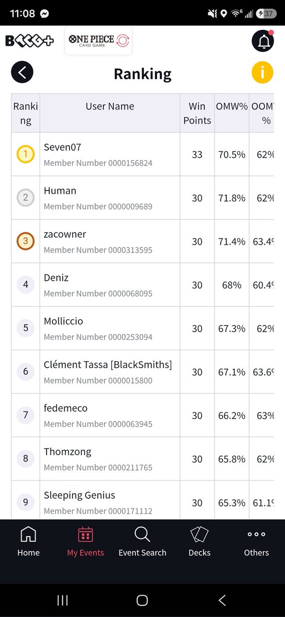Tap the One Piece Card Game logo

click(x=98, y=41)
